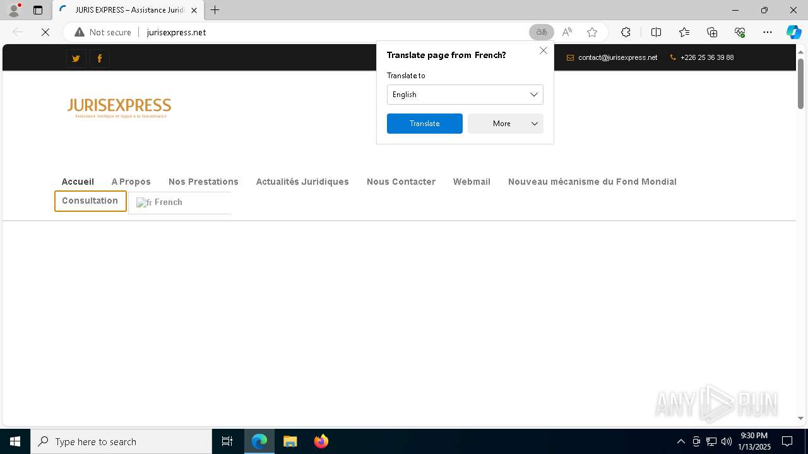Viewport: 808px width, 454px height.
Task: Click the Consultation button
Action: tap(90, 201)
